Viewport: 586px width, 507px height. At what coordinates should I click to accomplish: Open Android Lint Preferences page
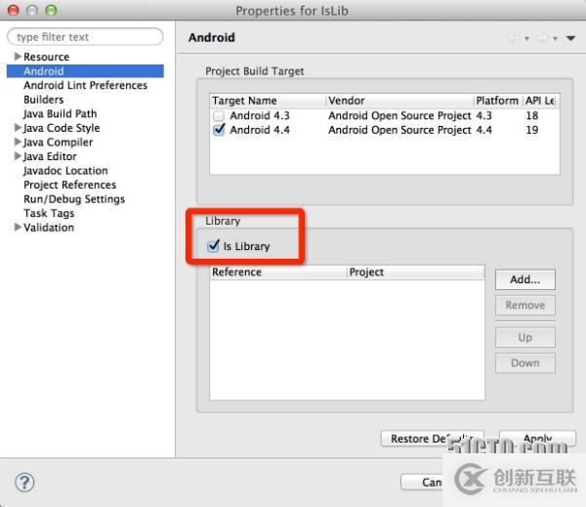[x=86, y=85]
